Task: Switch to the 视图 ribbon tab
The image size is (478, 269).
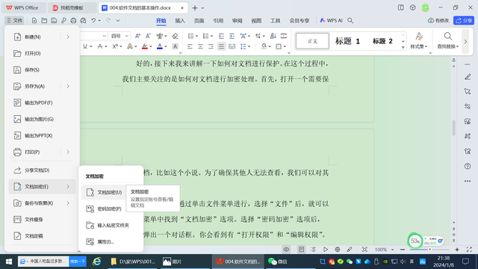Action: 256,20
